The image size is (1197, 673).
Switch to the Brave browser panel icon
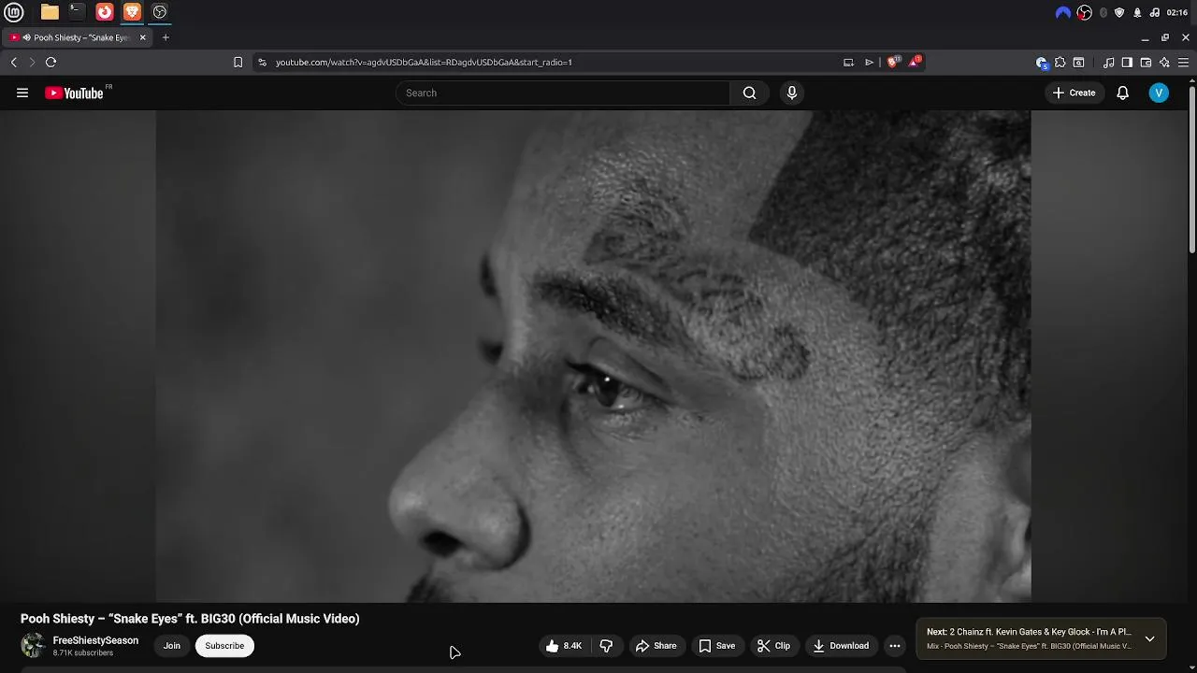[x=132, y=12]
